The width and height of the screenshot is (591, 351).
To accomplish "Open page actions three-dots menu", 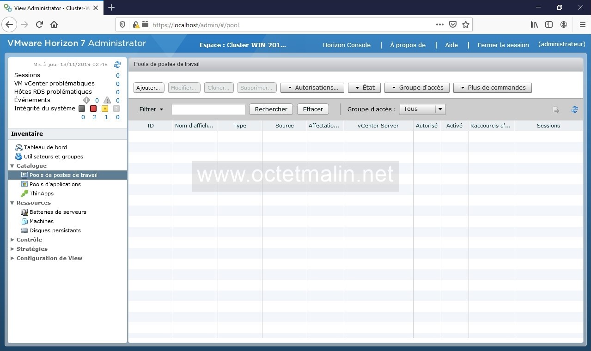I will 440,25.
